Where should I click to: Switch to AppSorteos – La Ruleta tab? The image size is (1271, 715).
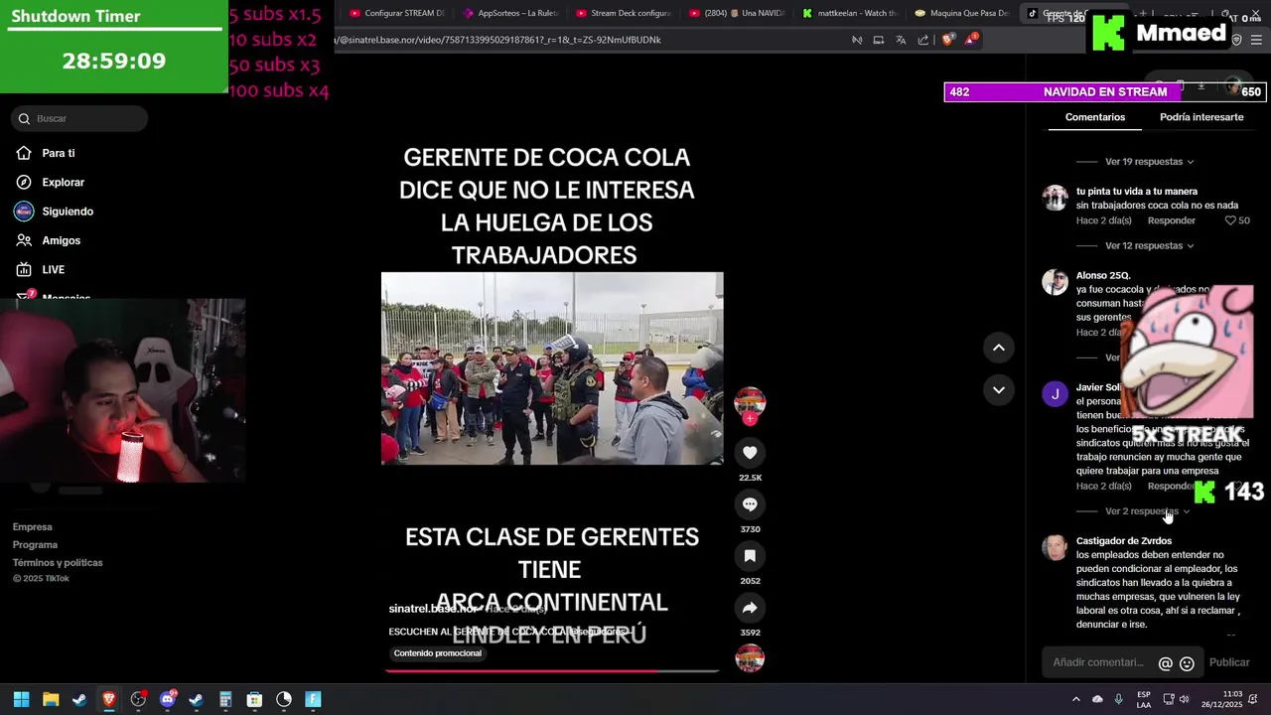[x=510, y=13]
